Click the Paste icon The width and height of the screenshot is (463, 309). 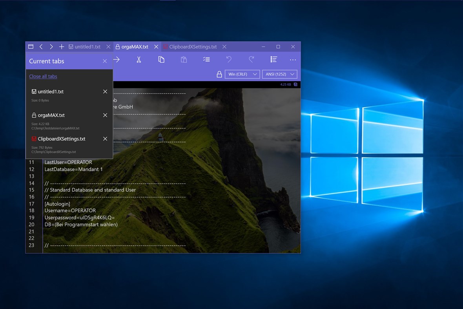(x=184, y=59)
